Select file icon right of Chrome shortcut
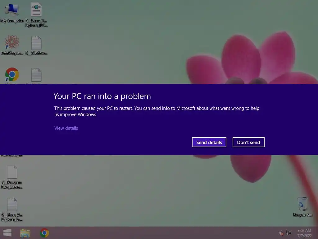318x239 pixels. pyautogui.click(x=36, y=75)
